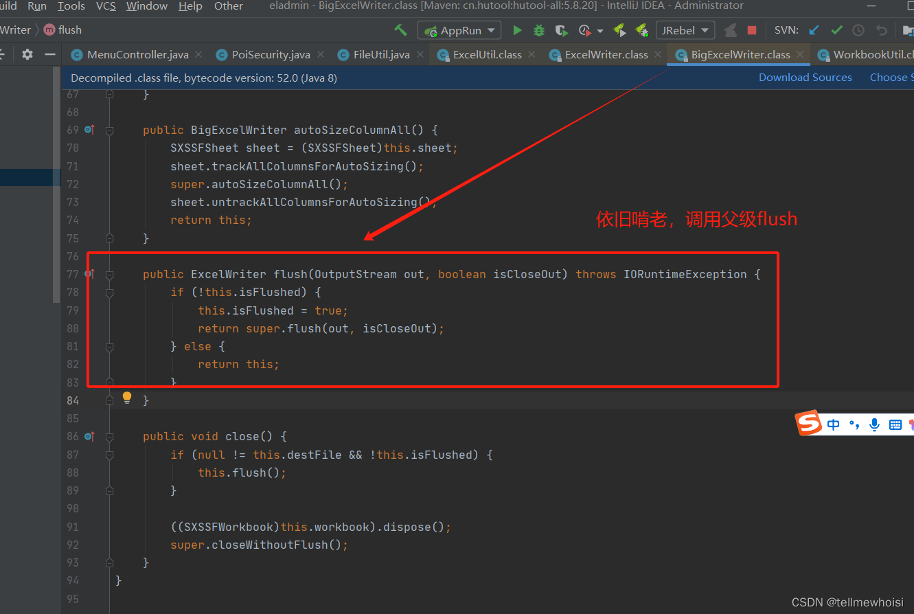The width and height of the screenshot is (914, 614).
Task: Click line number 84 in gutter
Action: (72, 400)
